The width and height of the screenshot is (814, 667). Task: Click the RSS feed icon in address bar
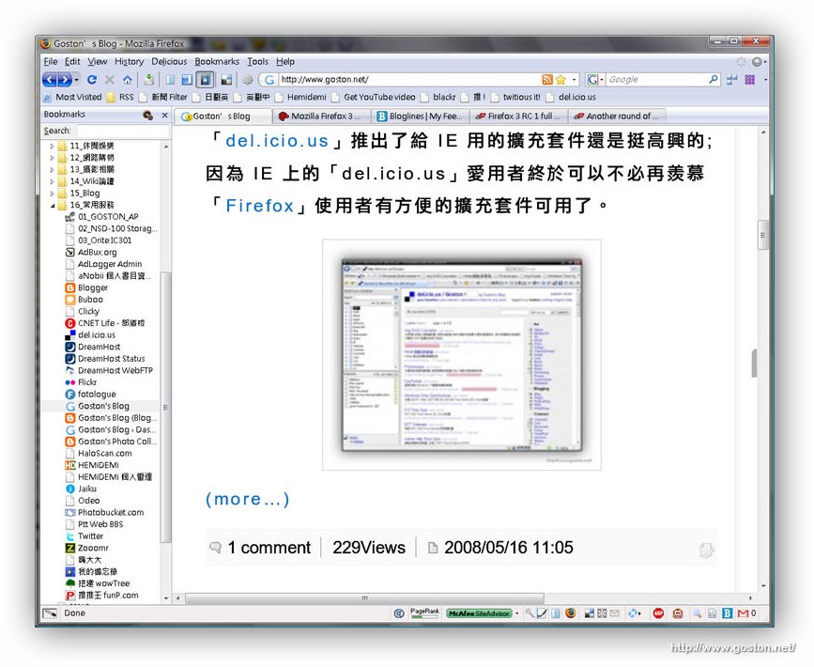pos(546,80)
